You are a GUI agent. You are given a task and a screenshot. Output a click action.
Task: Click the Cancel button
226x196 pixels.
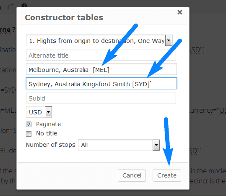[x=132, y=175]
